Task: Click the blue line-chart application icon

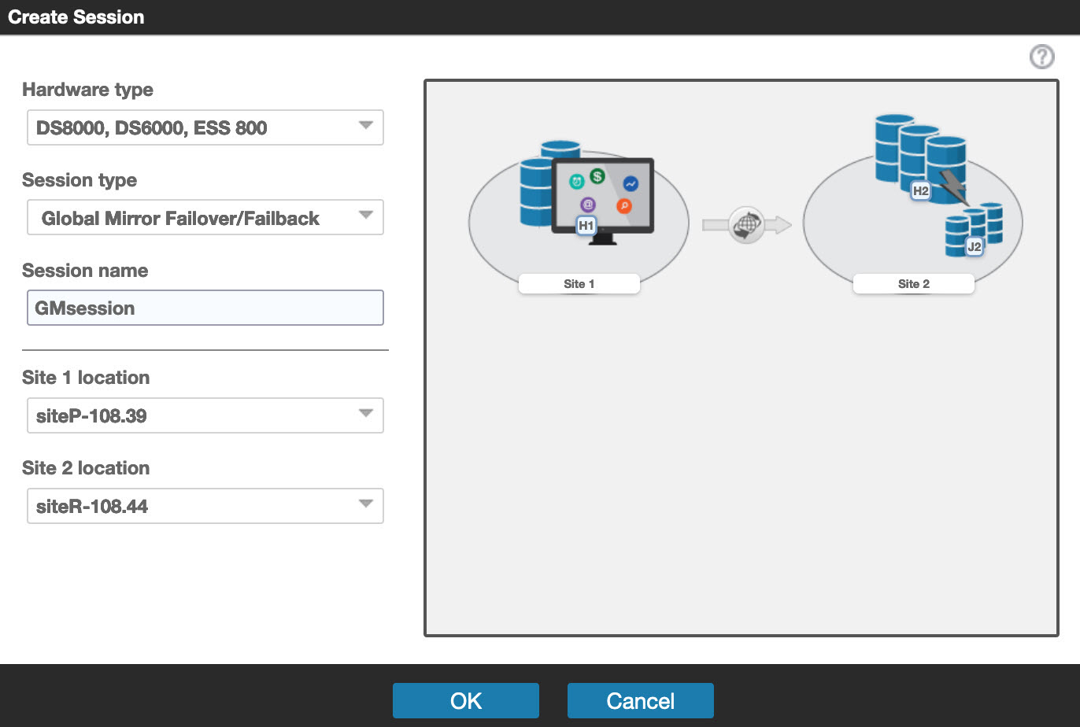Action: click(631, 184)
